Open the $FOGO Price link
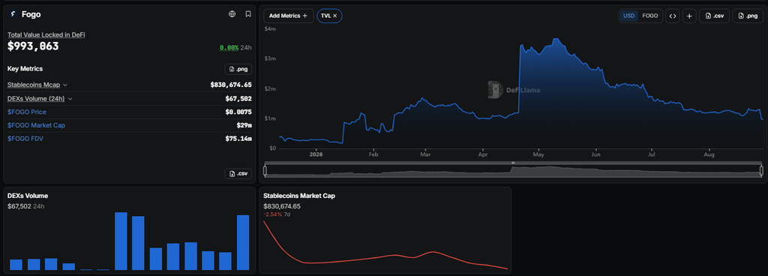The image size is (768, 276). (27, 112)
